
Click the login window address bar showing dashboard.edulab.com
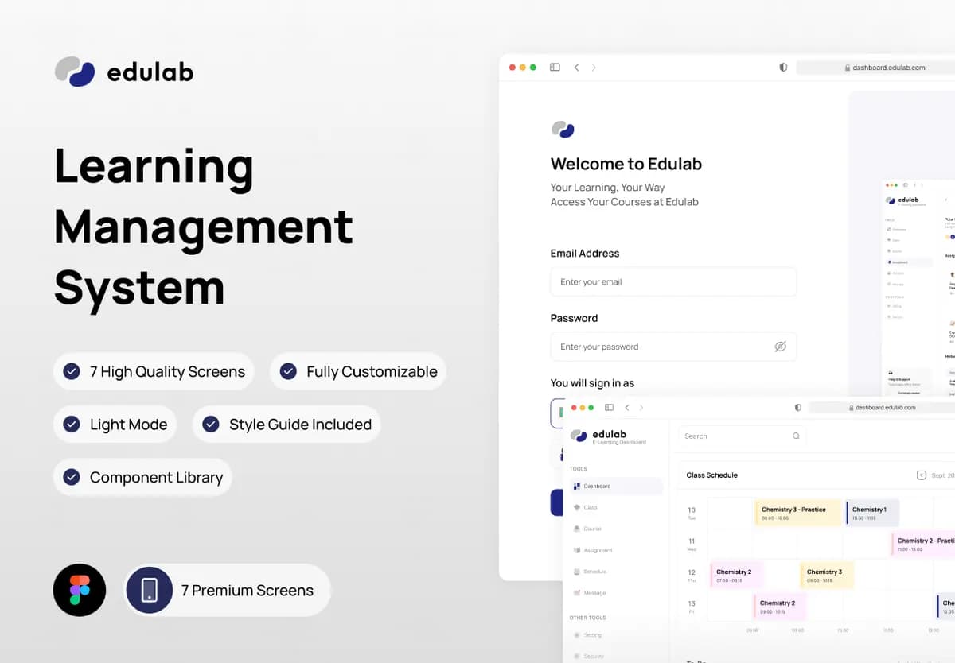click(x=875, y=68)
